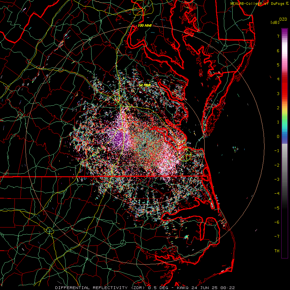Click the TH threshold label on legend
The width and height of the screenshot is (290, 290).
click(x=277, y=251)
